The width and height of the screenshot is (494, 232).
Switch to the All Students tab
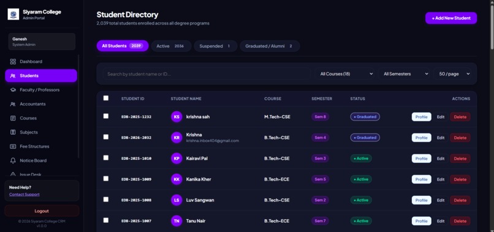pos(123,46)
